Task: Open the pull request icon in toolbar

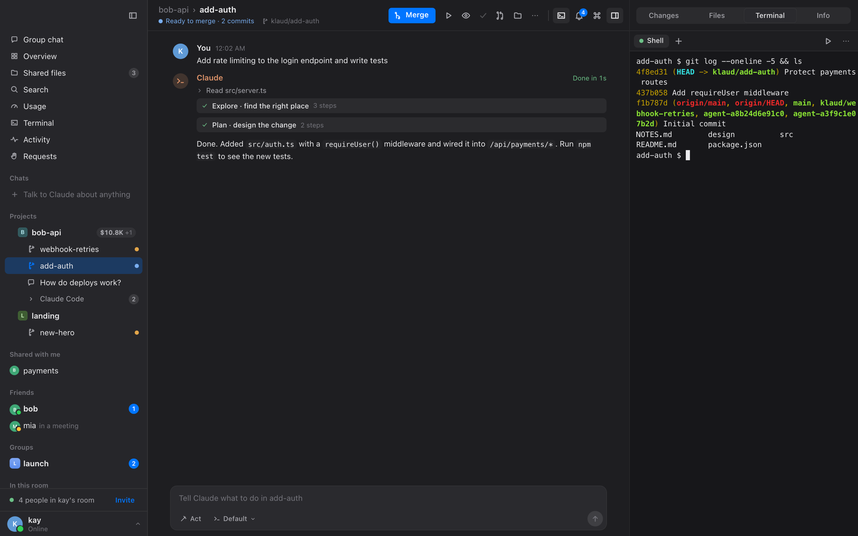Action: tap(500, 15)
